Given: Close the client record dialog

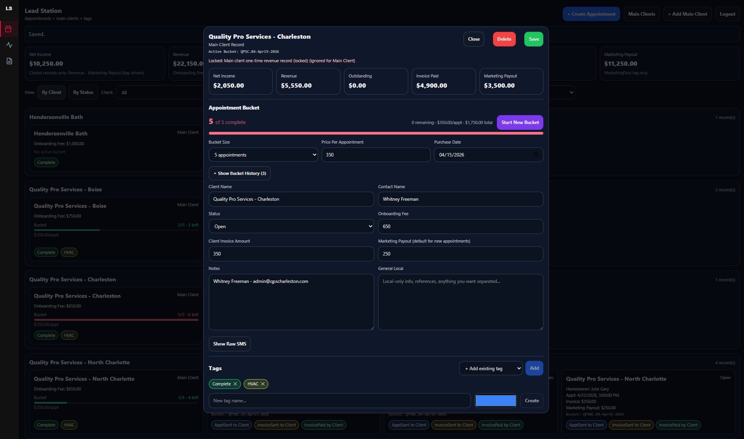Looking at the screenshot, I should [474, 39].
